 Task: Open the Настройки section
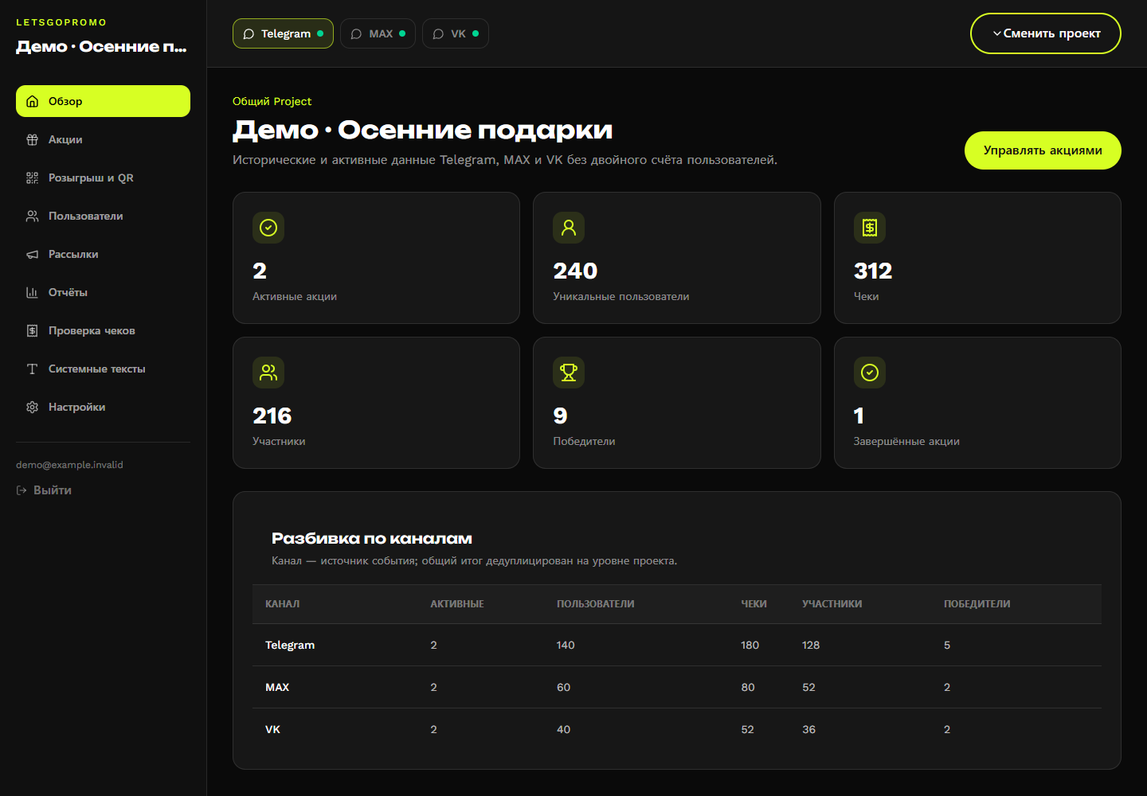pos(103,407)
